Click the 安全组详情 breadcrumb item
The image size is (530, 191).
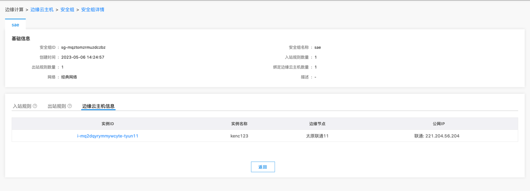pos(93,10)
